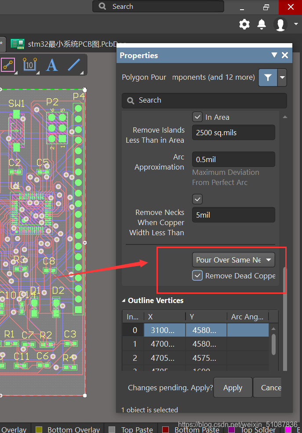Collapse the Outline Vertices section
The width and height of the screenshot is (302, 433).
tap(124, 300)
